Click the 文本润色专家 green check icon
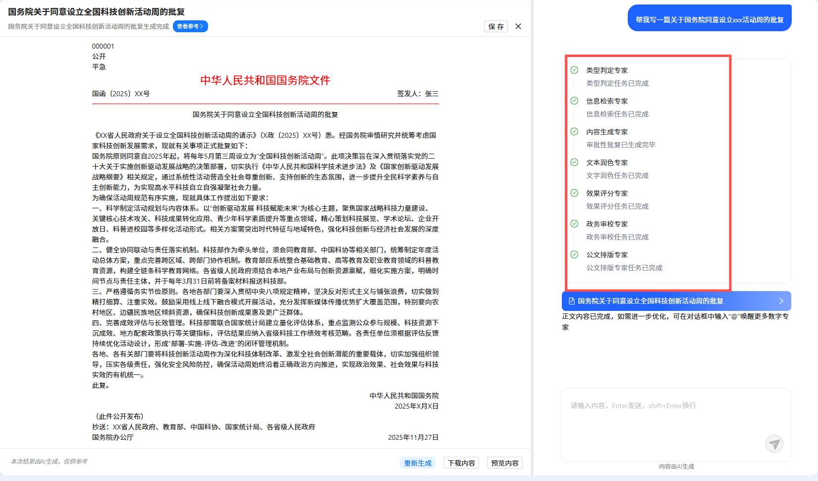818x481 pixels. pos(574,162)
